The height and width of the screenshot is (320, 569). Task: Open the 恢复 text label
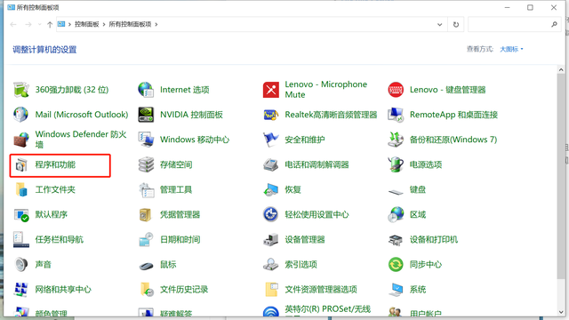[x=293, y=189]
